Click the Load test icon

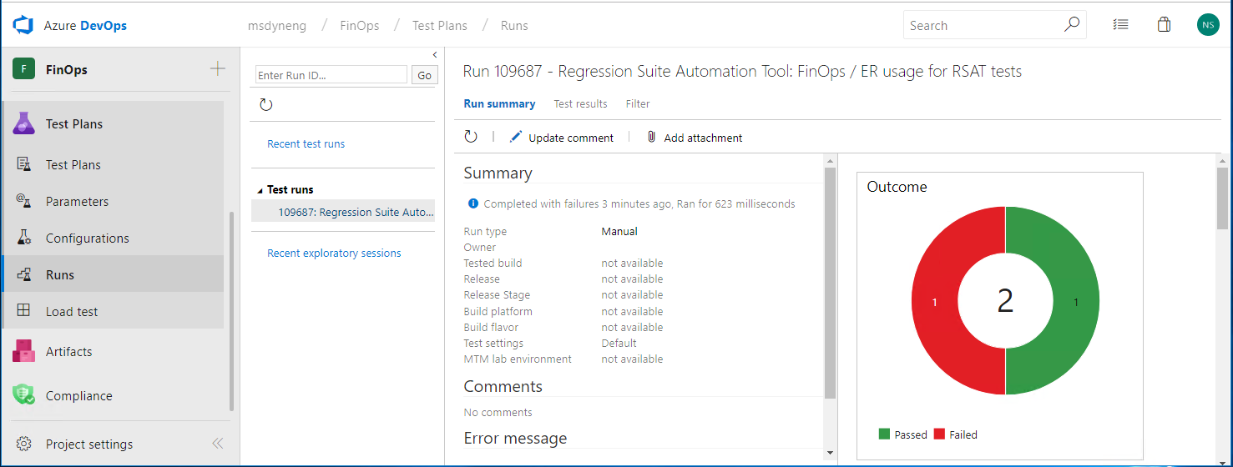point(23,311)
